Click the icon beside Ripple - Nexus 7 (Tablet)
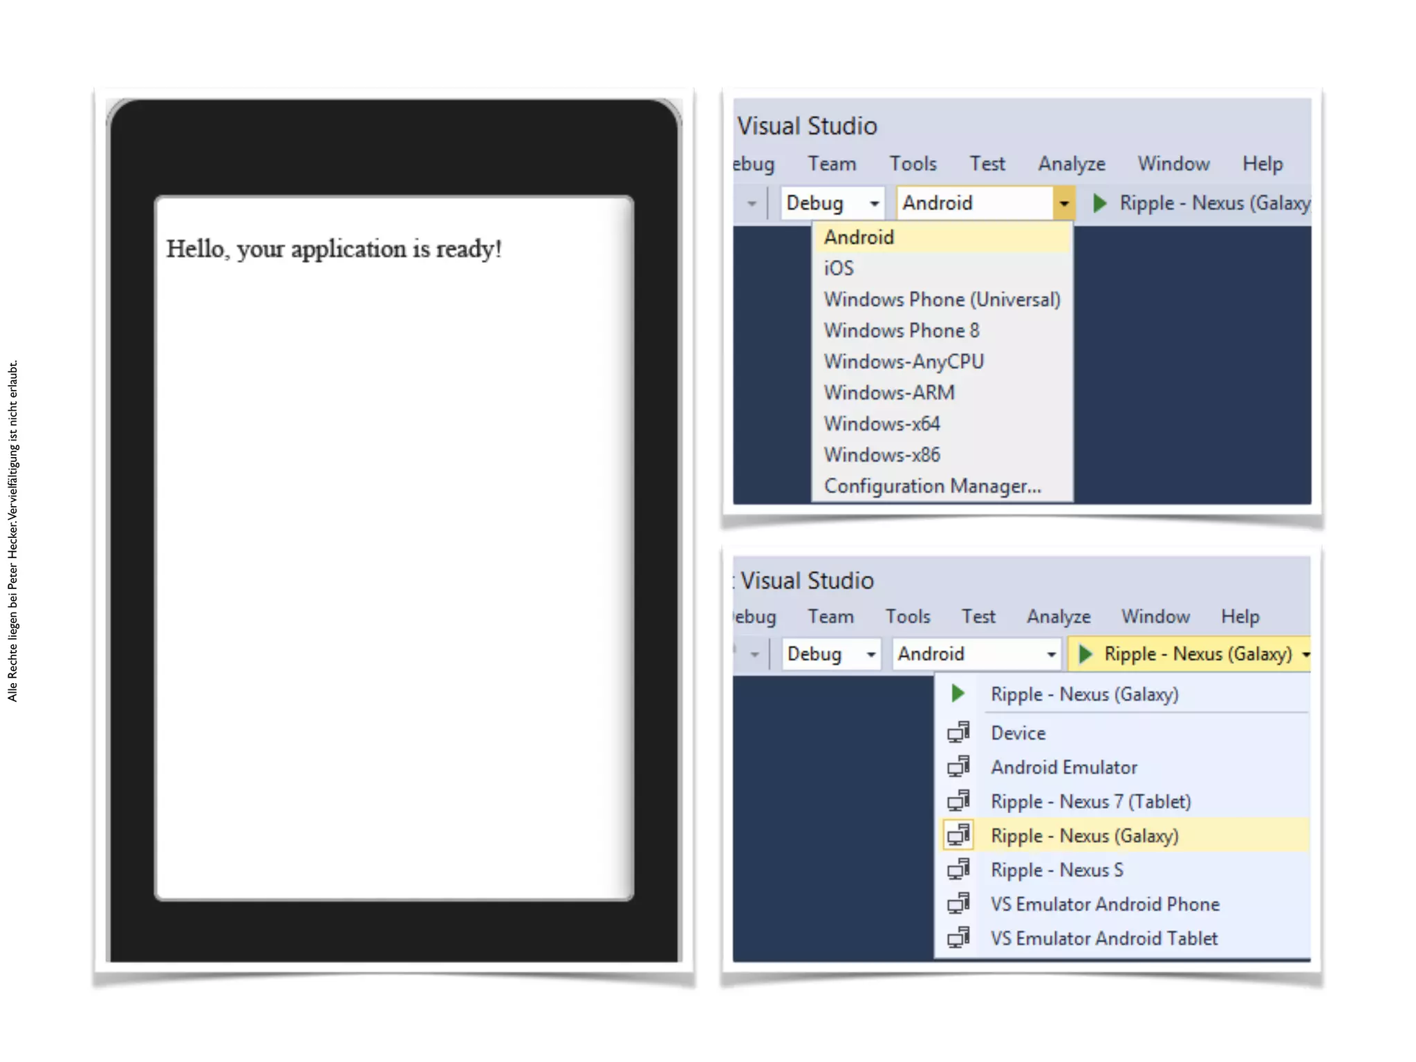1416x1062 pixels. [958, 801]
